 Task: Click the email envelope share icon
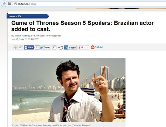pyautogui.click(x=21, y=47)
